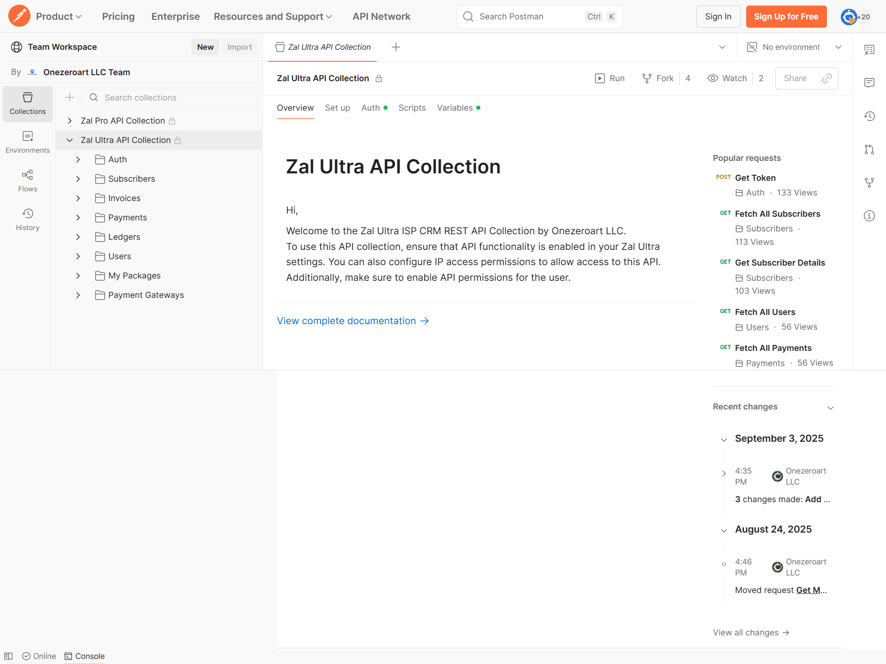Click the Watch eye icon
886x664 pixels.
coord(713,78)
